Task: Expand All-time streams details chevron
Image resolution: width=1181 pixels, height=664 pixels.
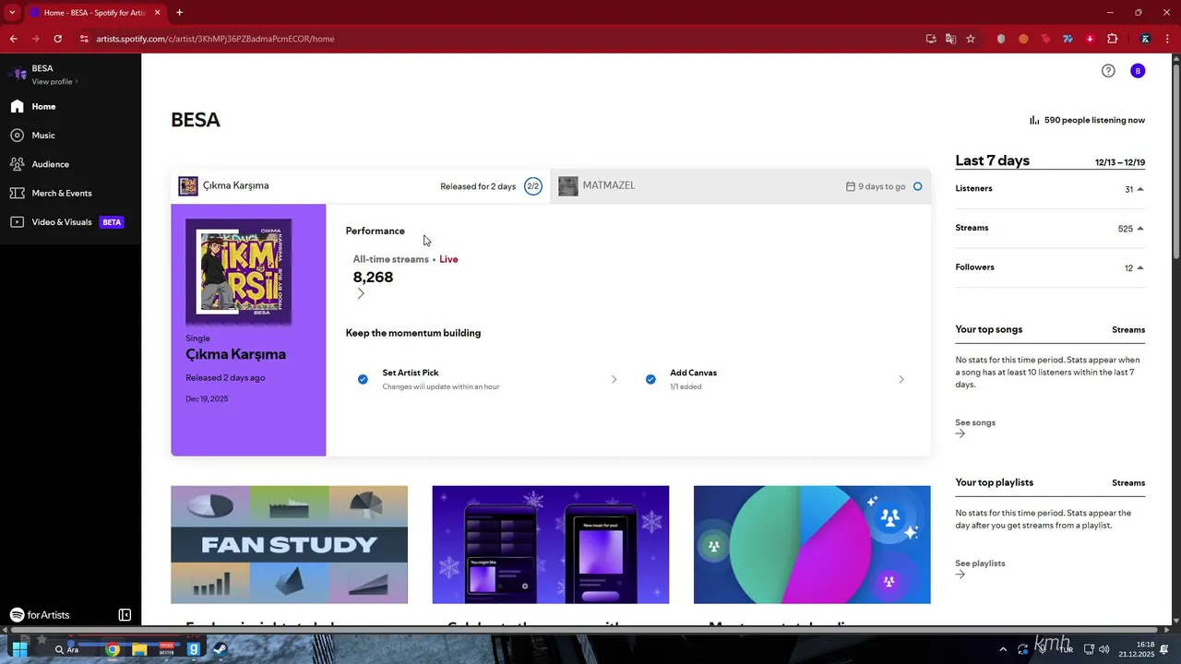Action: [361, 294]
